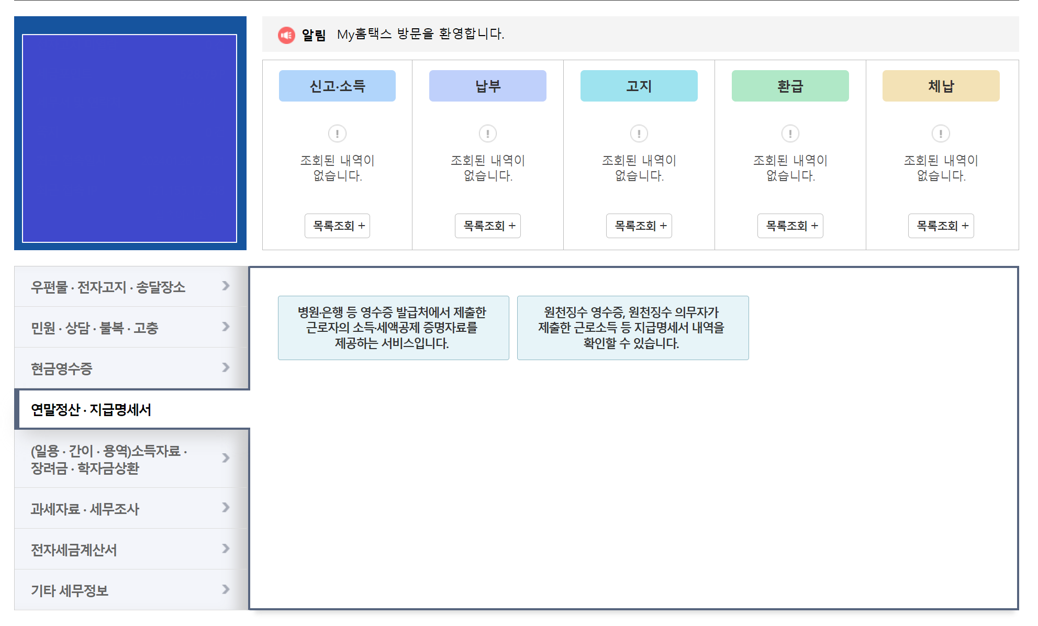This screenshot has height=626, width=1038.
Task: Click 목록조회 + button under 신고·소득
Action: tap(337, 226)
